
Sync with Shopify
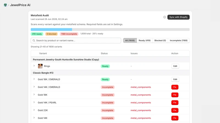178,17
